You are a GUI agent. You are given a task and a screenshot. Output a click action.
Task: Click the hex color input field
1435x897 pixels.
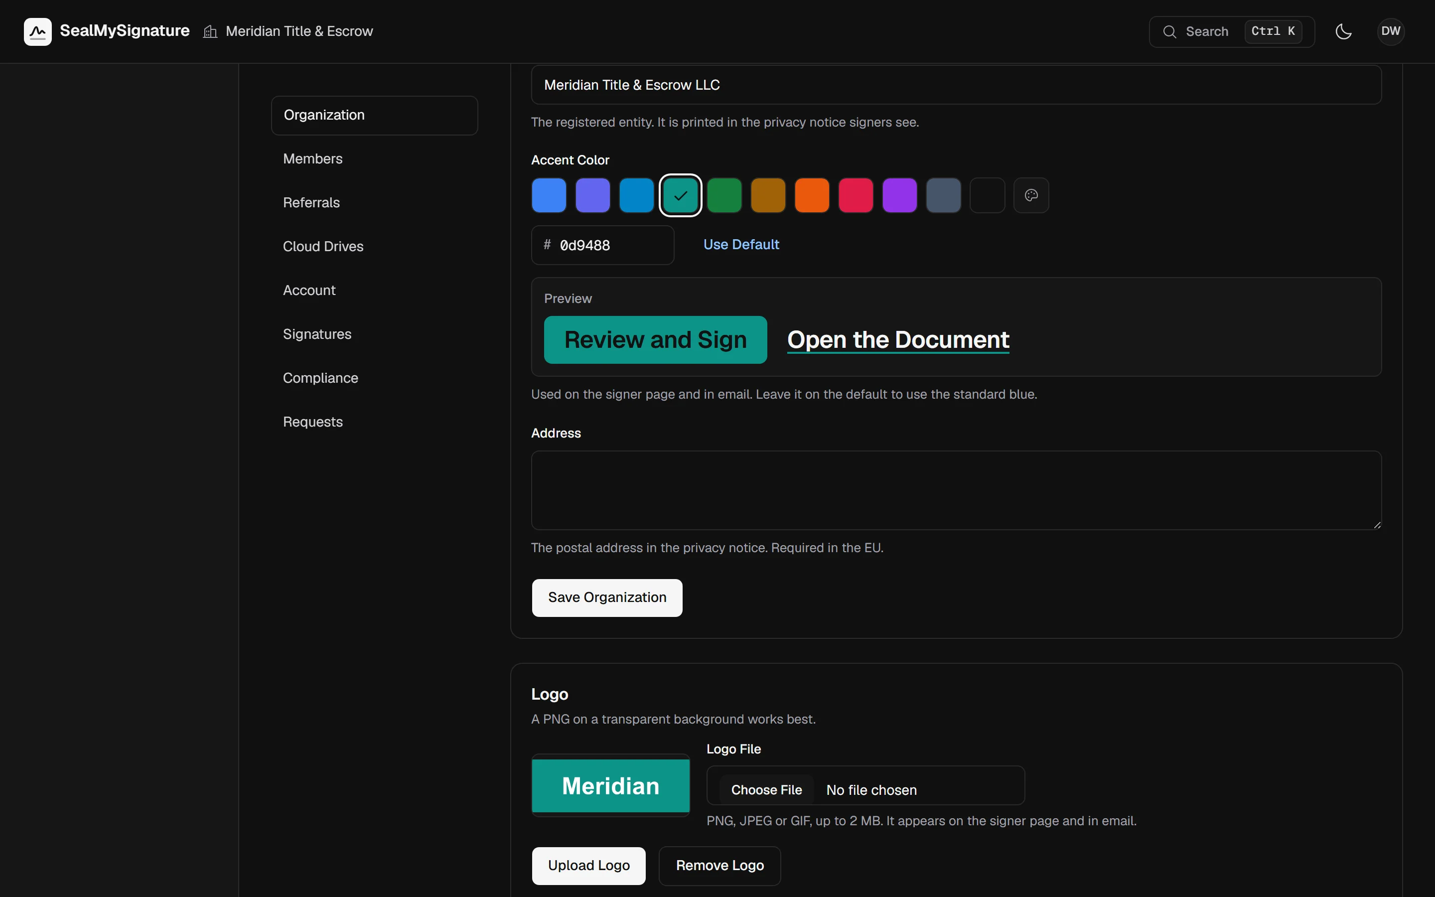pyautogui.click(x=603, y=246)
